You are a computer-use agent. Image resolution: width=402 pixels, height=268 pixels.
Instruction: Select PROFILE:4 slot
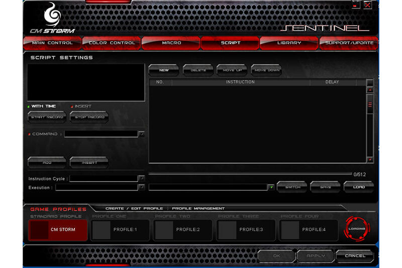[x=309, y=230]
